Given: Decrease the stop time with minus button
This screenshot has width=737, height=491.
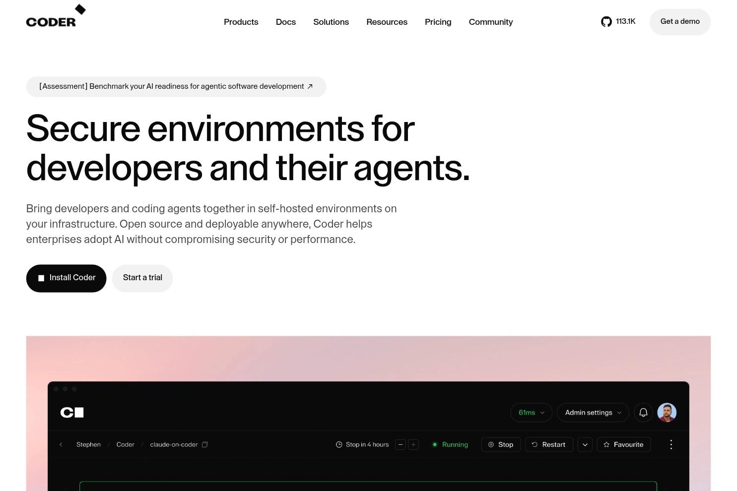Looking at the screenshot, I should click(x=401, y=445).
